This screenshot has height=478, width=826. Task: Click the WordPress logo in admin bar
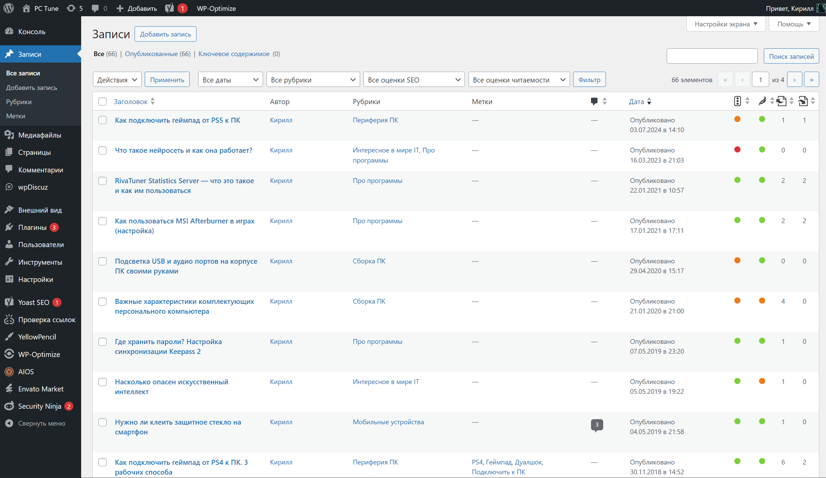[8, 8]
